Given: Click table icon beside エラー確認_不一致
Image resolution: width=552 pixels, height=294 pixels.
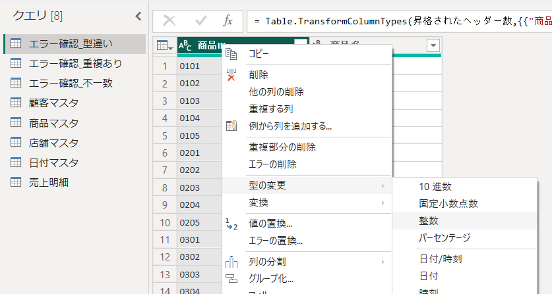Looking at the screenshot, I should 16,83.
